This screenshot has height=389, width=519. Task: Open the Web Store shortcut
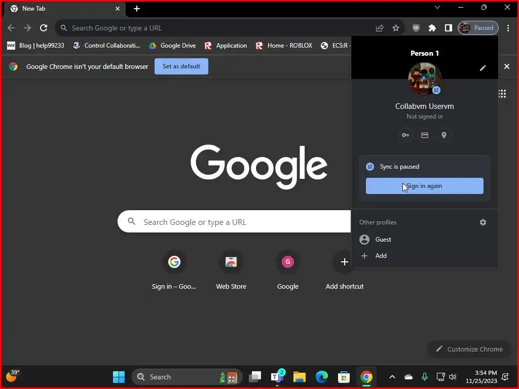pyautogui.click(x=231, y=270)
